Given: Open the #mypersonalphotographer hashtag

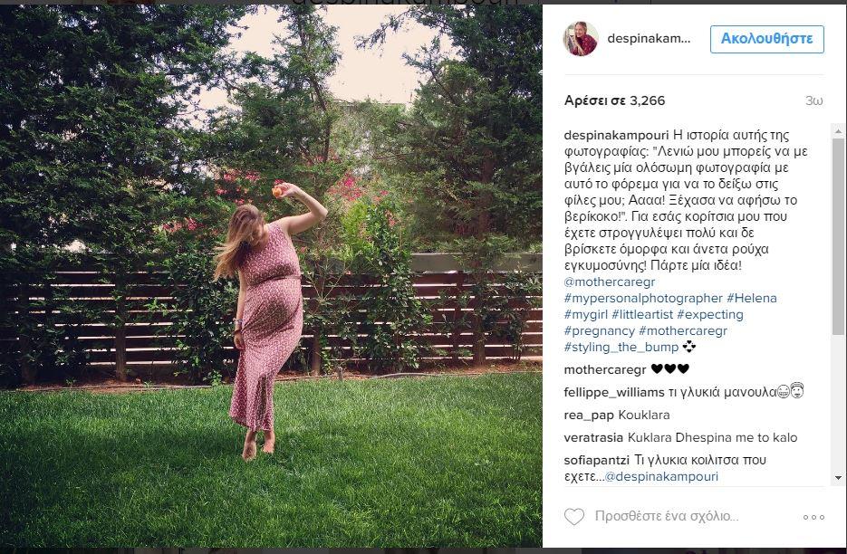Looking at the screenshot, I should (x=643, y=298).
